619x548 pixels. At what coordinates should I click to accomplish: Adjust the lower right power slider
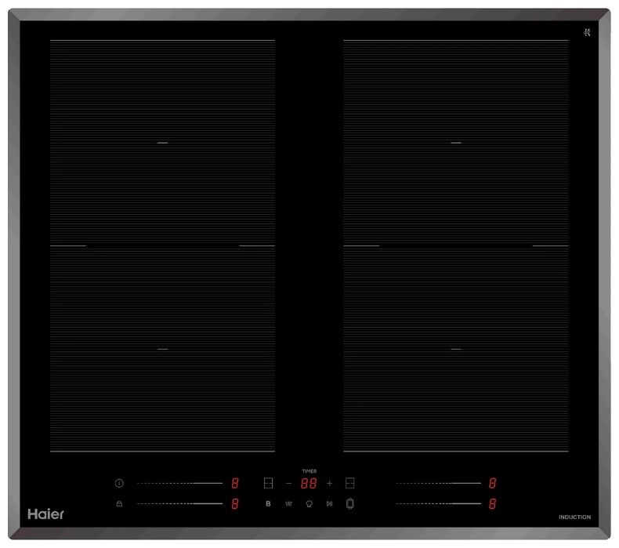tap(438, 503)
